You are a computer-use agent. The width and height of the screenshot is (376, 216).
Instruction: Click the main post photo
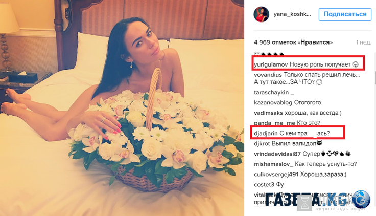tap(122, 108)
